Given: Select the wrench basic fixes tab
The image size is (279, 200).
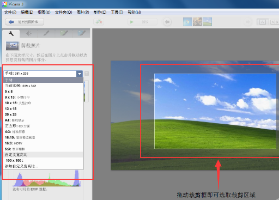Looking at the screenshot, I should 11,34.
